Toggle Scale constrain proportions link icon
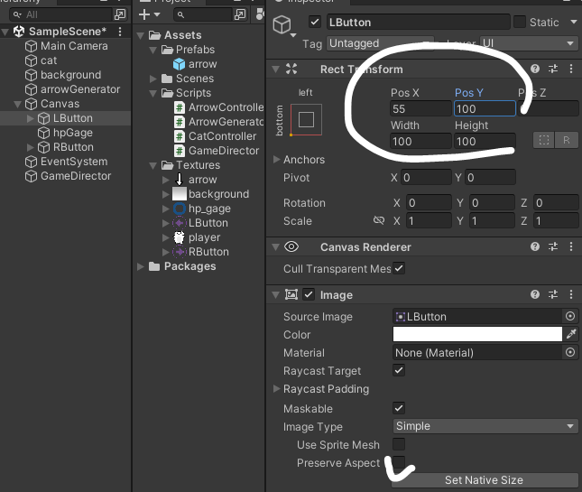582x492 pixels. pos(379,220)
